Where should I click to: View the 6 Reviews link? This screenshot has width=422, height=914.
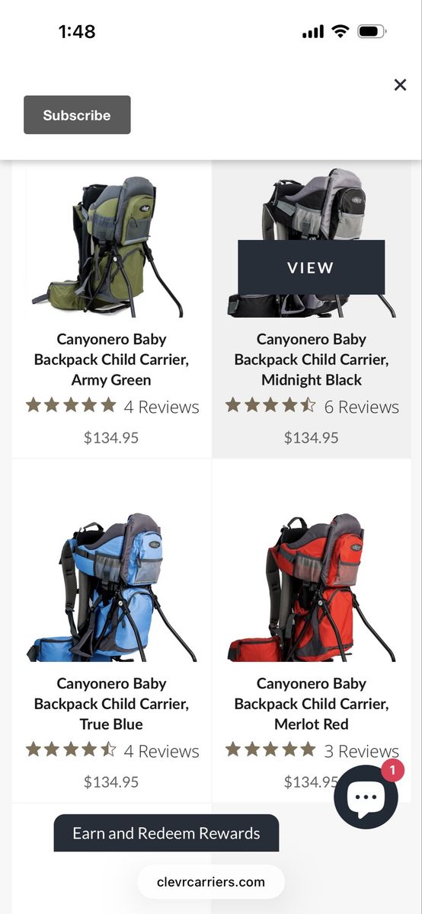361,407
